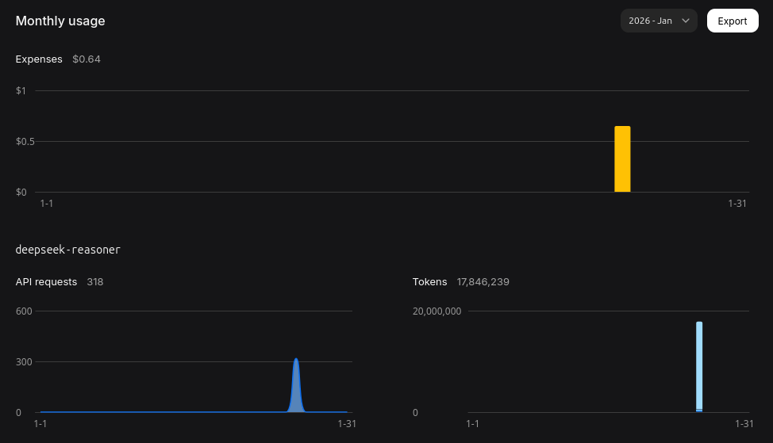Click the $1 axis label on expenses chart
This screenshot has height=443, width=773.
[21, 90]
